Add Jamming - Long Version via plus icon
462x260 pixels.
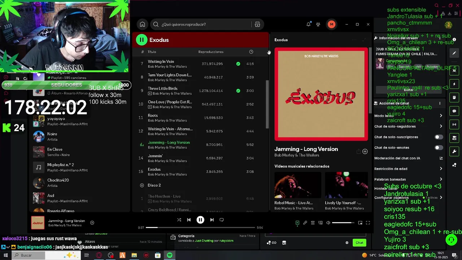tap(365, 152)
